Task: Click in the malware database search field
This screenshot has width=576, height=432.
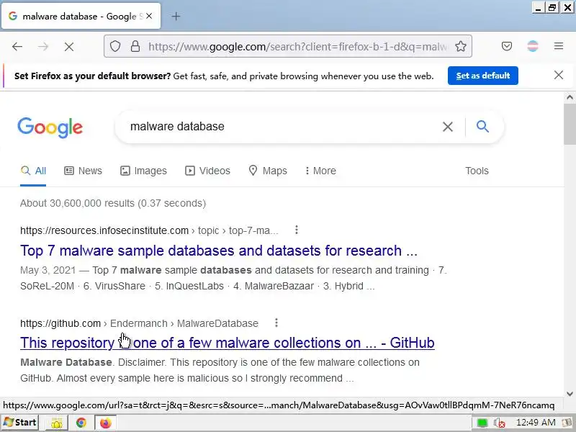Action: pos(283,127)
